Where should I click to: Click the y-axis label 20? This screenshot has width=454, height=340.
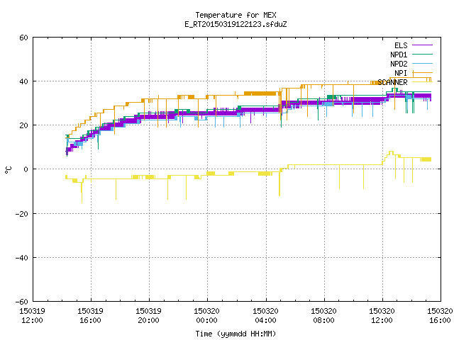click(x=23, y=125)
